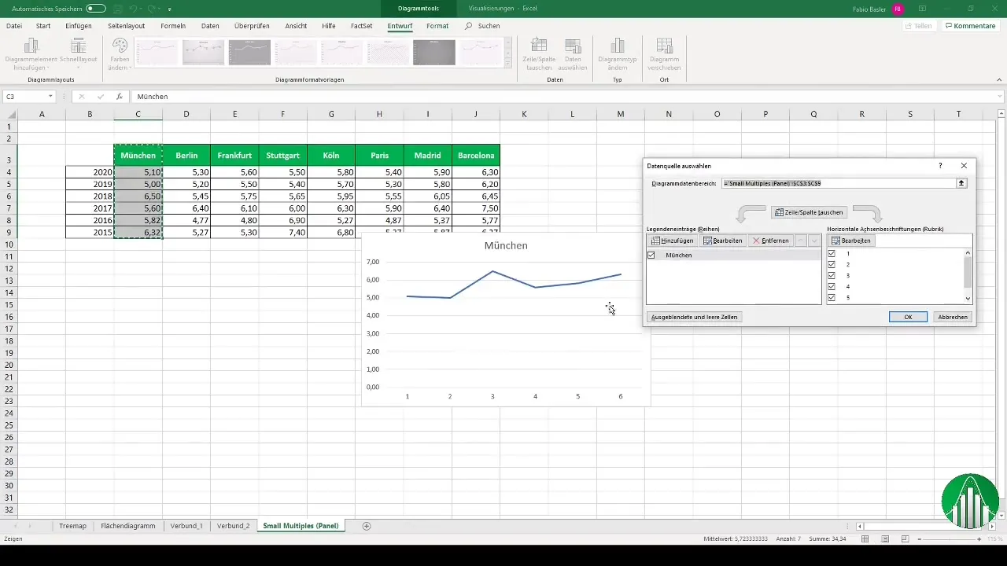This screenshot has height=566, width=1007.
Task: Open the Datei menu tab
Action: point(14,26)
